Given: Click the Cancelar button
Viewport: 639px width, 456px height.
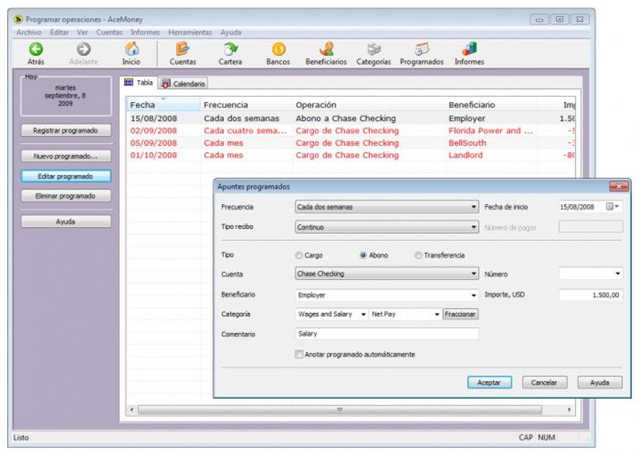Looking at the screenshot, I should coord(544,382).
